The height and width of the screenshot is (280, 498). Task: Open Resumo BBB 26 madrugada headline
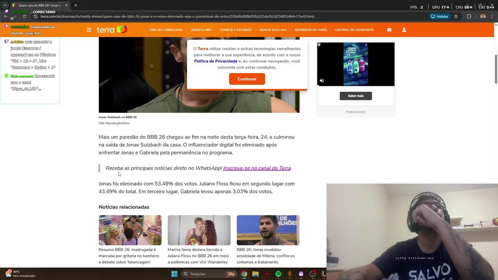pos(129,256)
